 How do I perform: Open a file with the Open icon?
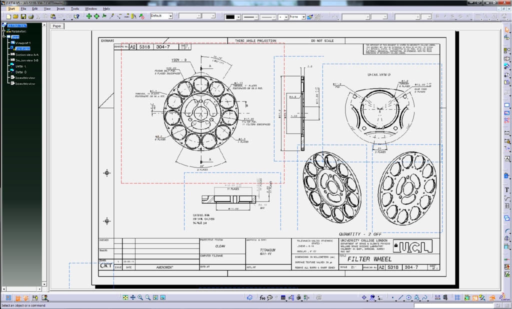pos(16,16)
